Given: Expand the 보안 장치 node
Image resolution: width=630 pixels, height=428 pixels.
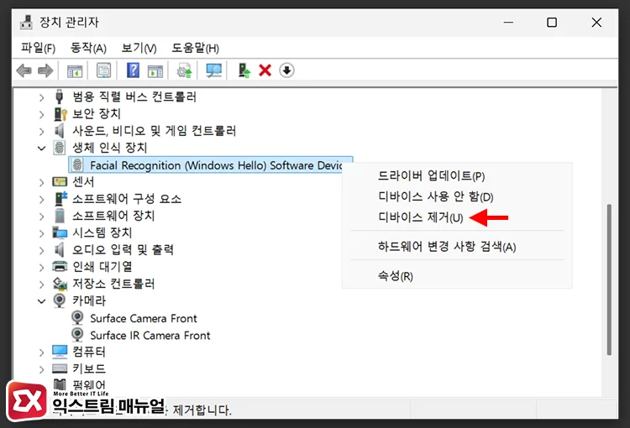Looking at the screenshot, I should pos(41,114).
